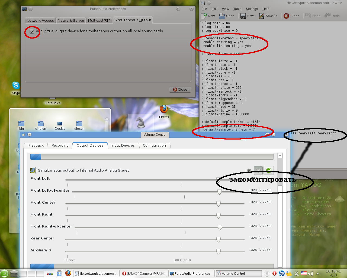Set simultaneous output as fallback device

(268, 170)
